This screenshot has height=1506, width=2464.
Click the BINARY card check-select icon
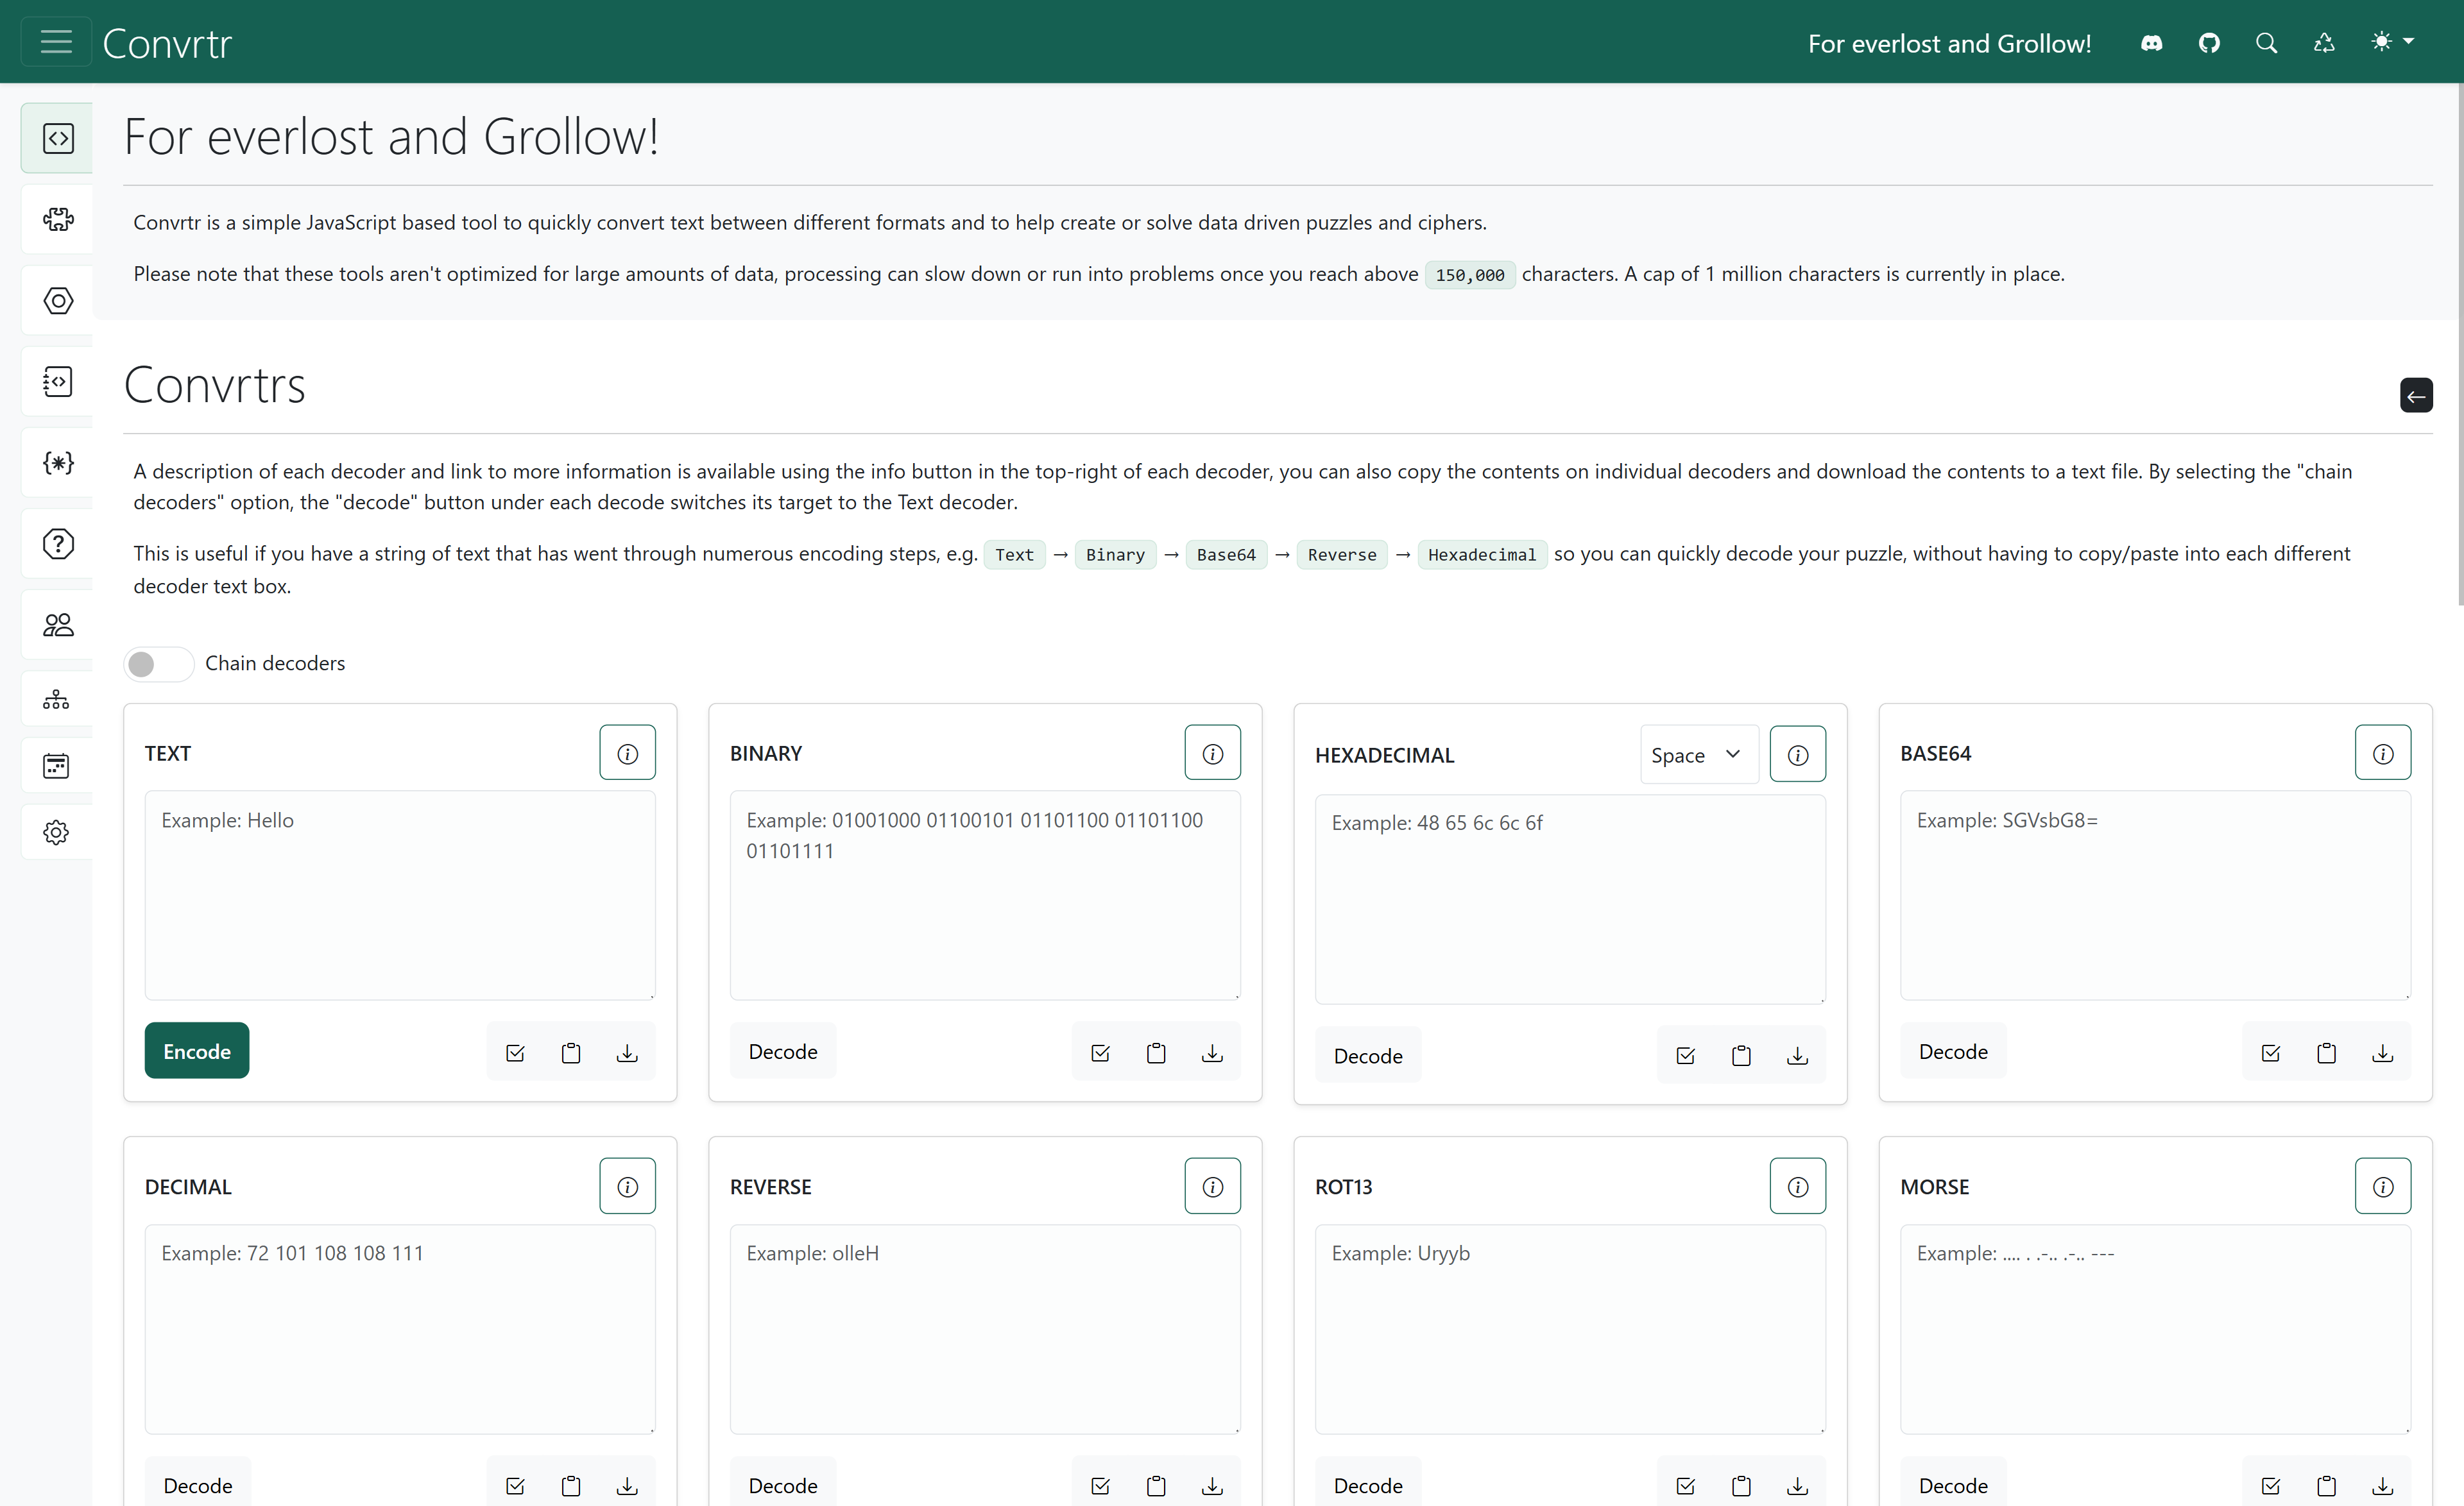point(1100,1053)
